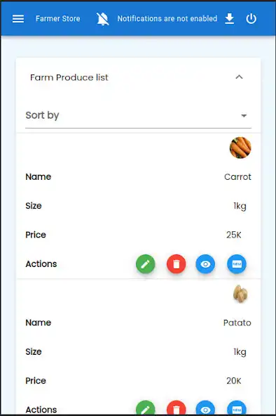Click Patato's blue NEW badge action button
The width and height of the screenshot is (276, 416).
[237, 408]
